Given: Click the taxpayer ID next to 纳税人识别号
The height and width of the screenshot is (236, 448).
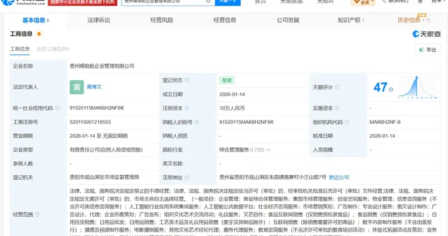Looking at the screenshot, I should 246,122.
